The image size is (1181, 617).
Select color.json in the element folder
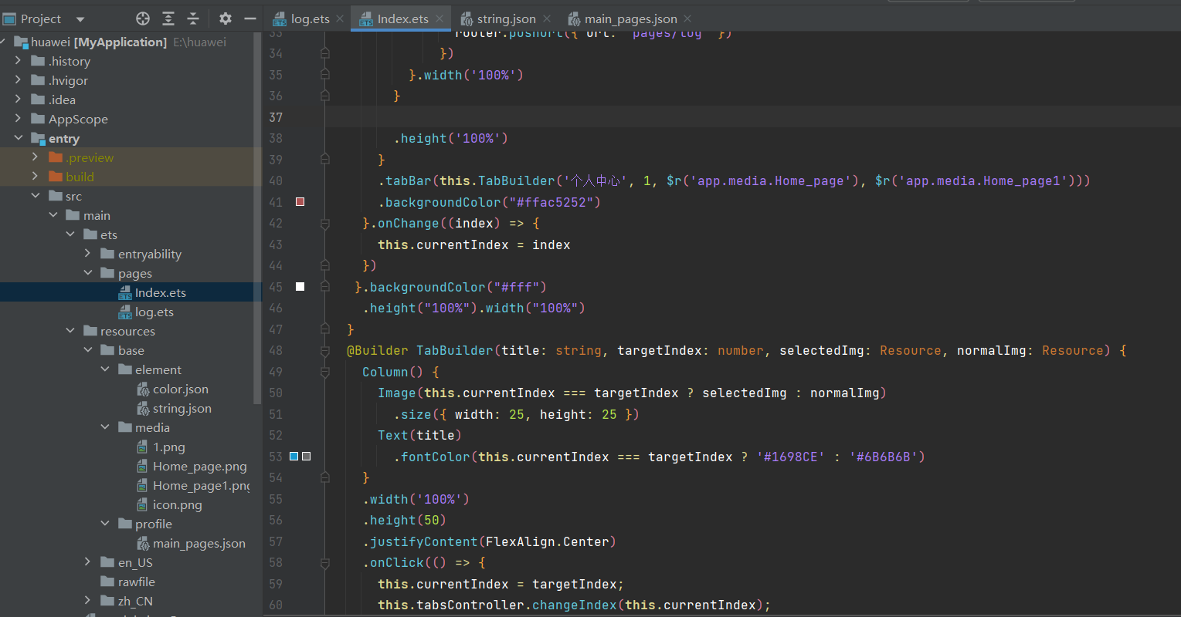click(x=180, y=389)
